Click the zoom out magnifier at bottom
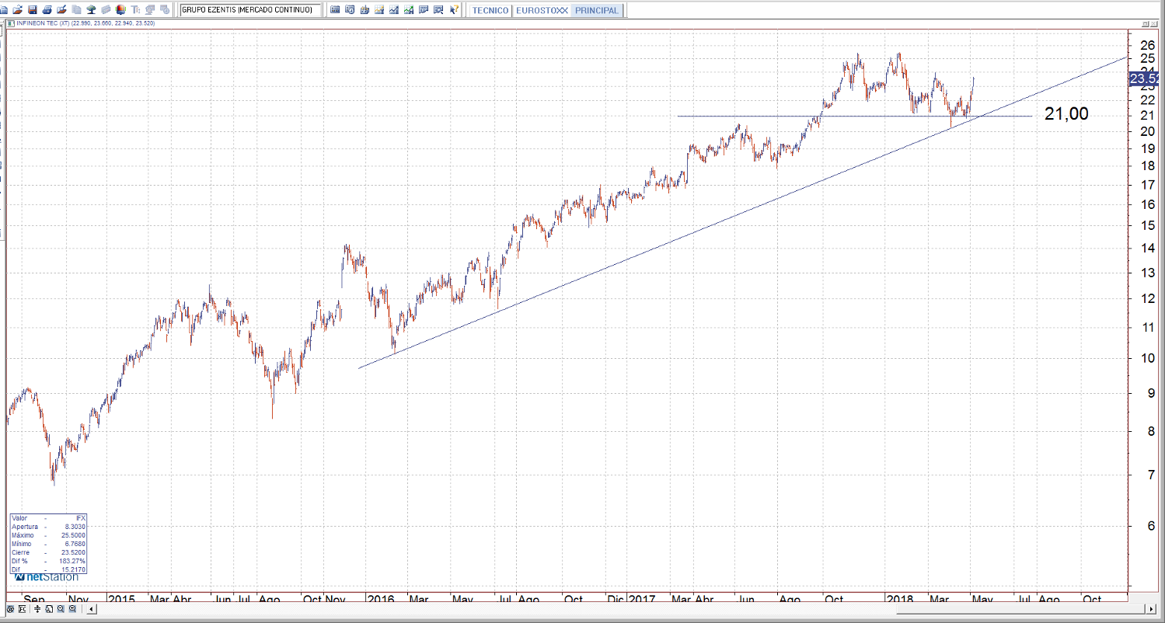Image resolution: width=1165 pixels, height=623 pixels. 60,609
